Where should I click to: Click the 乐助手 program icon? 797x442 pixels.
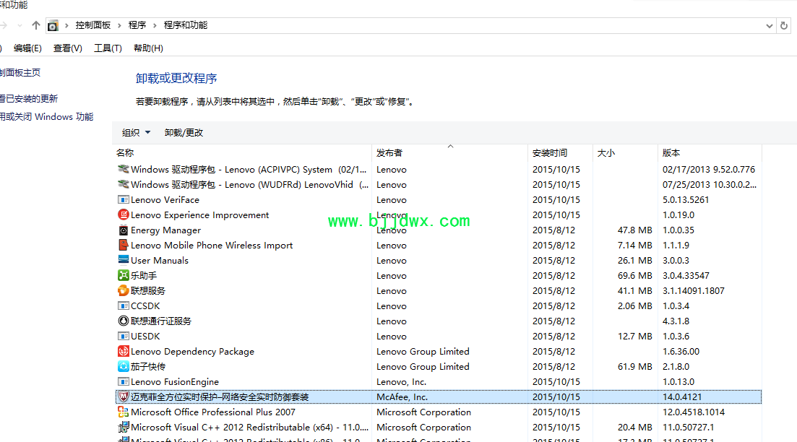(x=123, y=275)
